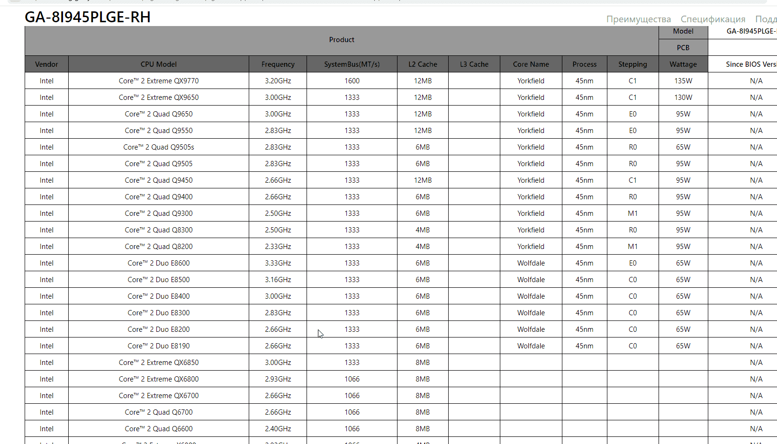
Task: Select the Core 2 Quad Q9650 cell
Action: point(159,114)
